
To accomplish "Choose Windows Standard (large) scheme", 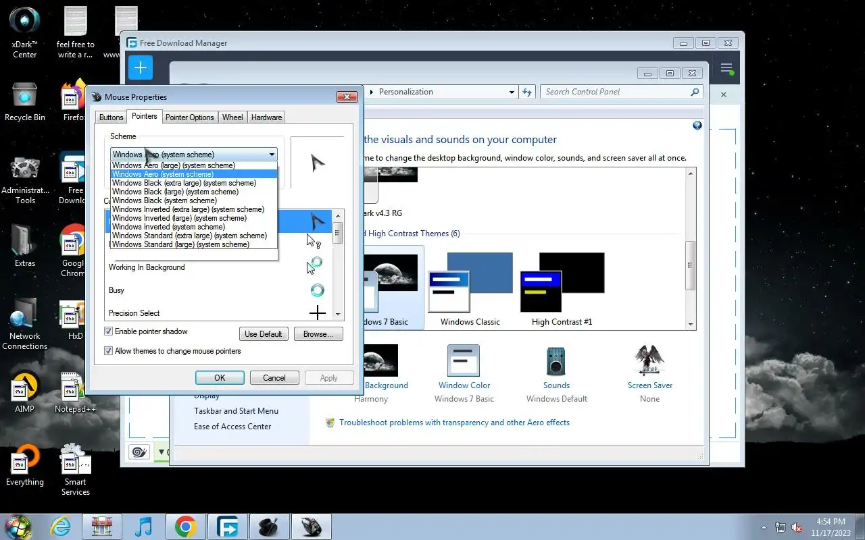I will click(193, 244).
